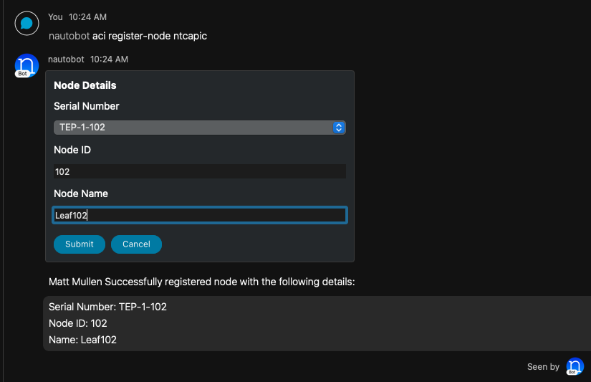Focus the Node Name field containing Leaf102
Image resolution: width=591 pixels, height=382 pixels.
pos(200,216)
